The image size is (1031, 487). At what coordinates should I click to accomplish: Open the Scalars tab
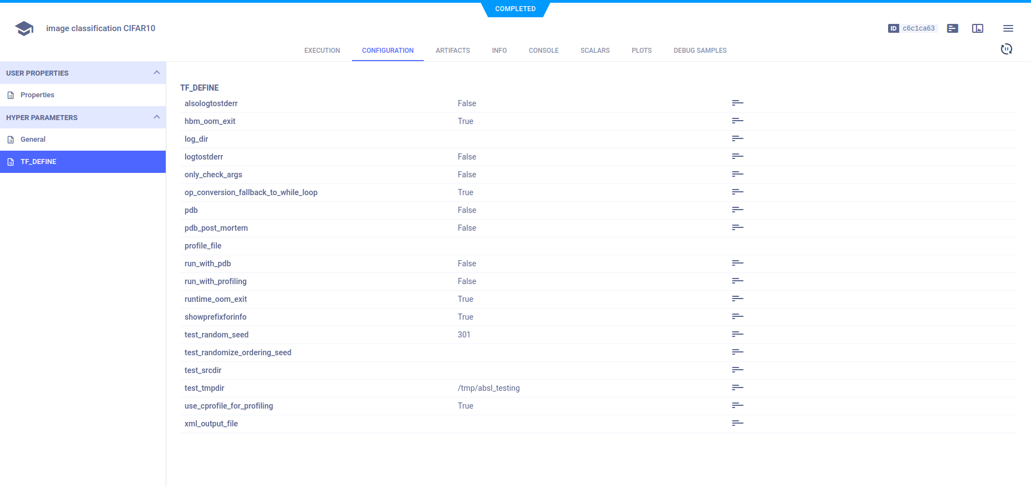pyautogui.click(x=594, y=51)
